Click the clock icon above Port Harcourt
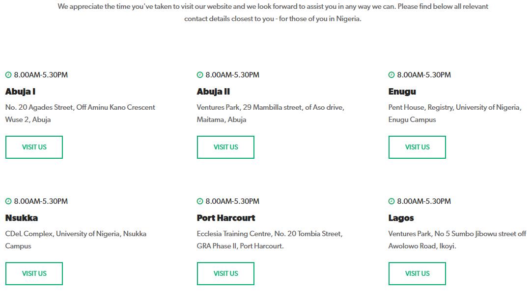Image resolution: width=531 pixels, height=293 pixels. pos(200,201)
